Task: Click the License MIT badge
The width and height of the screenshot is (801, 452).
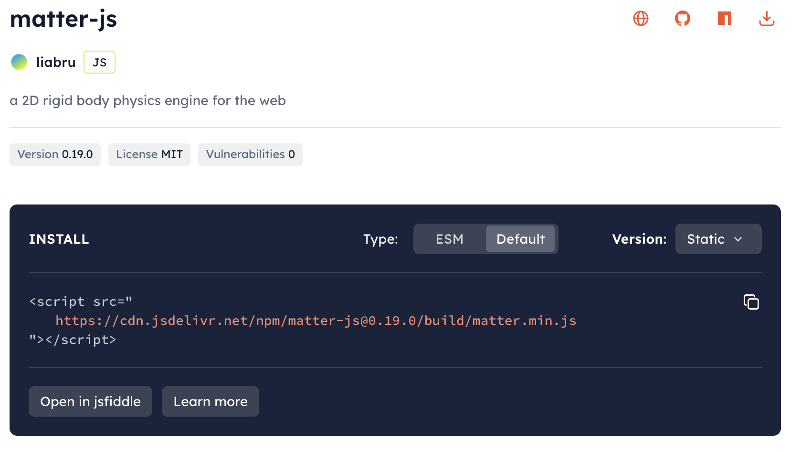Action: 149,155
